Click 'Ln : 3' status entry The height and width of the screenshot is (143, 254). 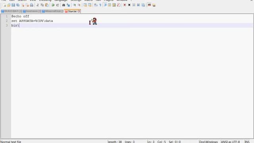click(x=151, y=142)
